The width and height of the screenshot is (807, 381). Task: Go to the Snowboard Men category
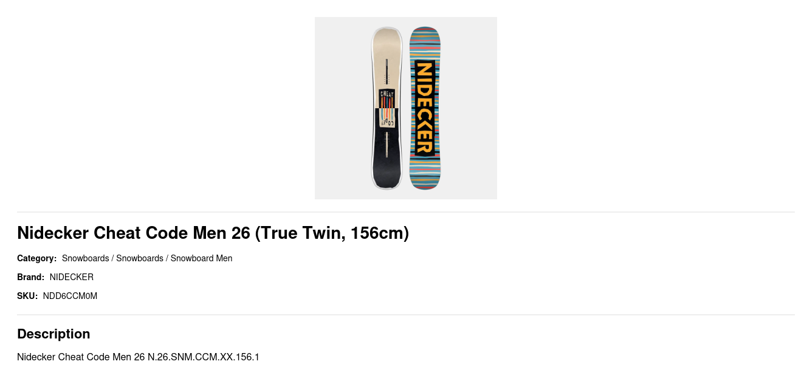(x=201, y=258)
